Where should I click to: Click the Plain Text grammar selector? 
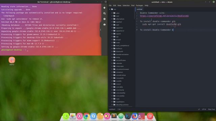pos(212,109)
